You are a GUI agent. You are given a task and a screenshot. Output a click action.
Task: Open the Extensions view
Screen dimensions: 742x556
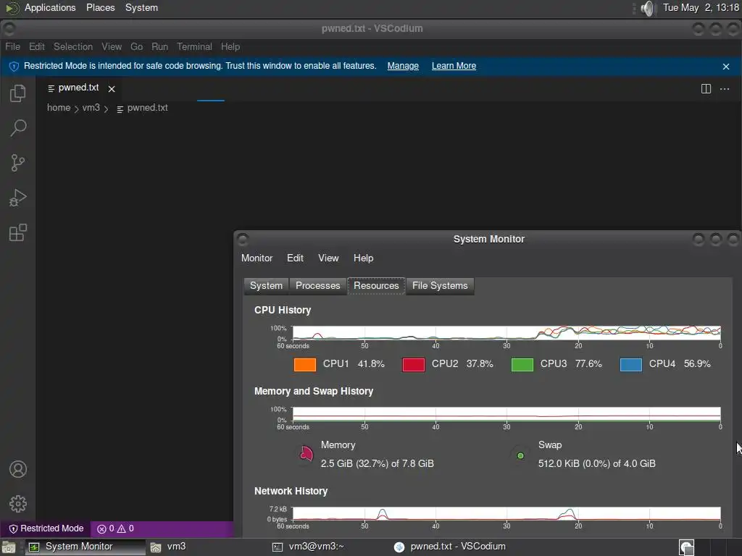(x=18, y=232)
